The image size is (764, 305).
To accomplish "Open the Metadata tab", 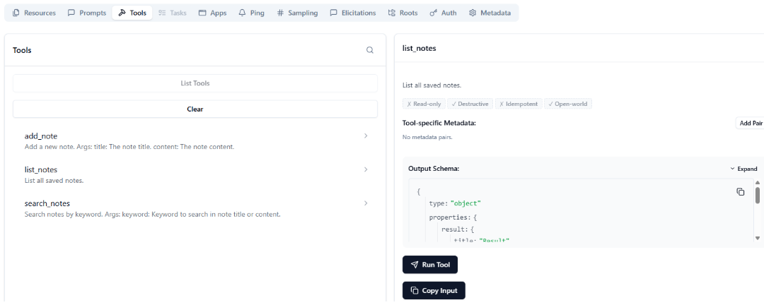I will click(490, 13).
